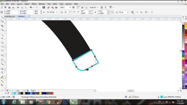The height and width of the screenshot is (105, 187).
Task: Select the Shape tool in toolbox
Action: (x=2, y=21)
